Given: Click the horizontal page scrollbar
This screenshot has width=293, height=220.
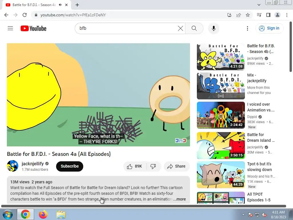Looking at the screenshot, I should point(144,206).
